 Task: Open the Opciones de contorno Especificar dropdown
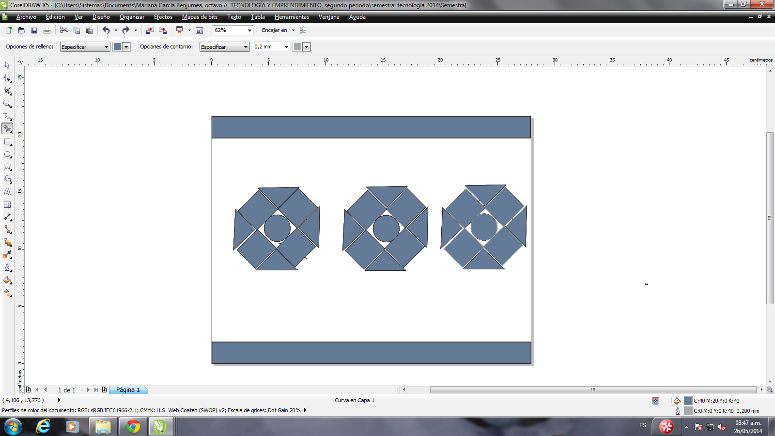[x=224, y=47]
